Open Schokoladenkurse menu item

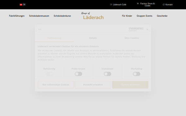click(x=62, y=16)
